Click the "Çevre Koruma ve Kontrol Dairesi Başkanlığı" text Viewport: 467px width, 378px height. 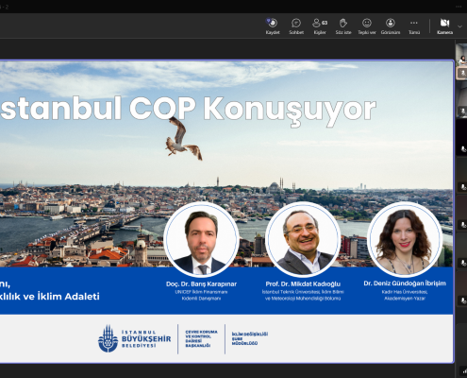click(x=201, y=338)
